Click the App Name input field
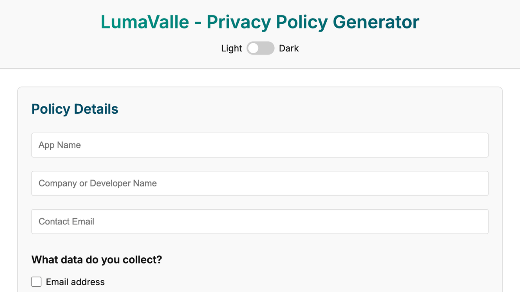The image size is (520, 292). (x=260, y=145)
